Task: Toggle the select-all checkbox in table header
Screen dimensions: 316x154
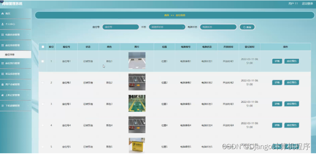Action: [x=43, y=47]
